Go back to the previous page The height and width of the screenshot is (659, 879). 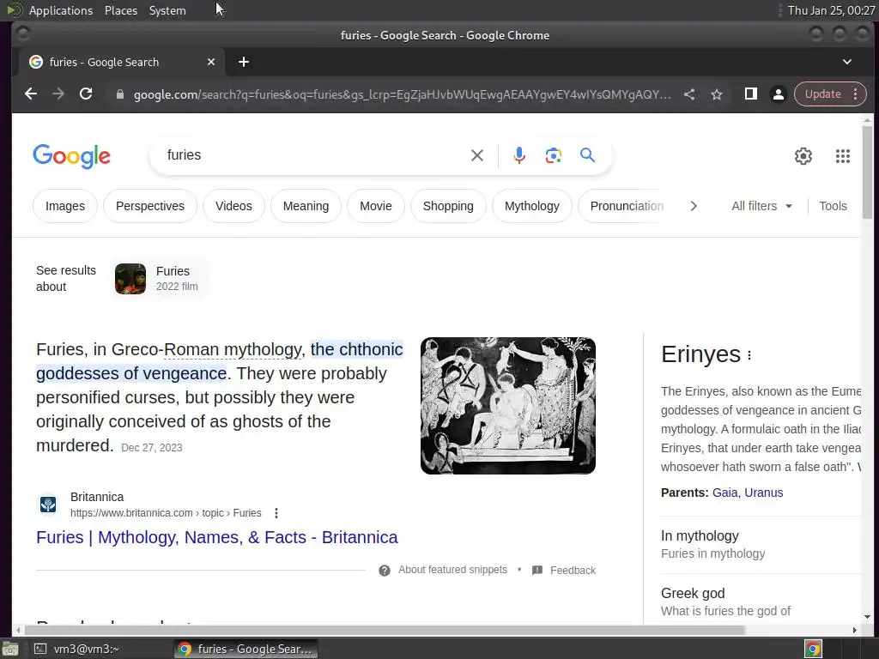[x=31, y=94]
